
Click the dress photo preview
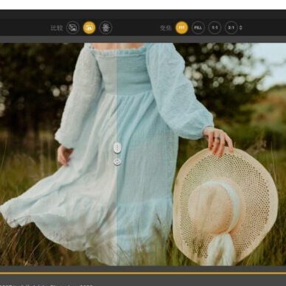point(143,154)
